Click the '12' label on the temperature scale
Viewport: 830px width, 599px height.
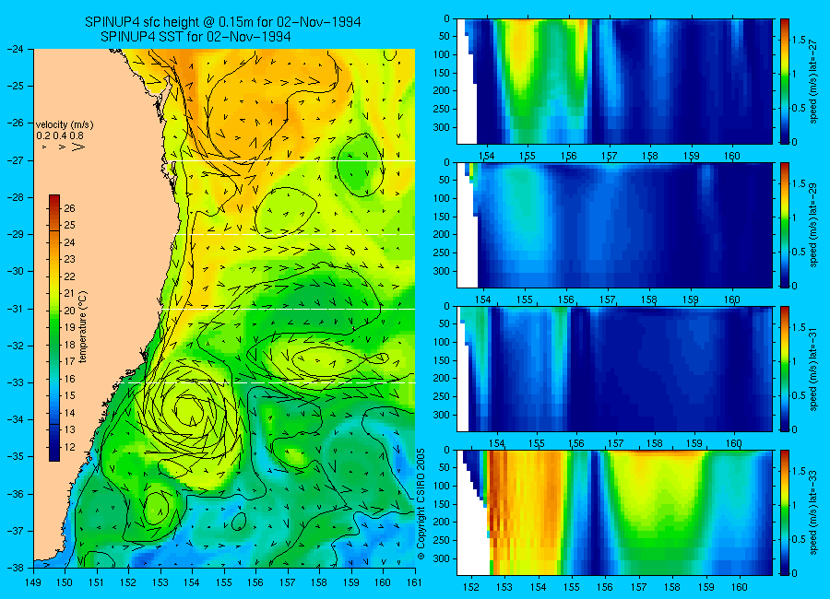(x=69, y=447)
